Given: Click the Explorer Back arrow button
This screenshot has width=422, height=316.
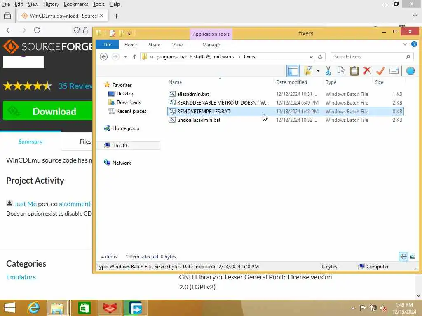Looking at the screenshot, I should click(103, 57).
